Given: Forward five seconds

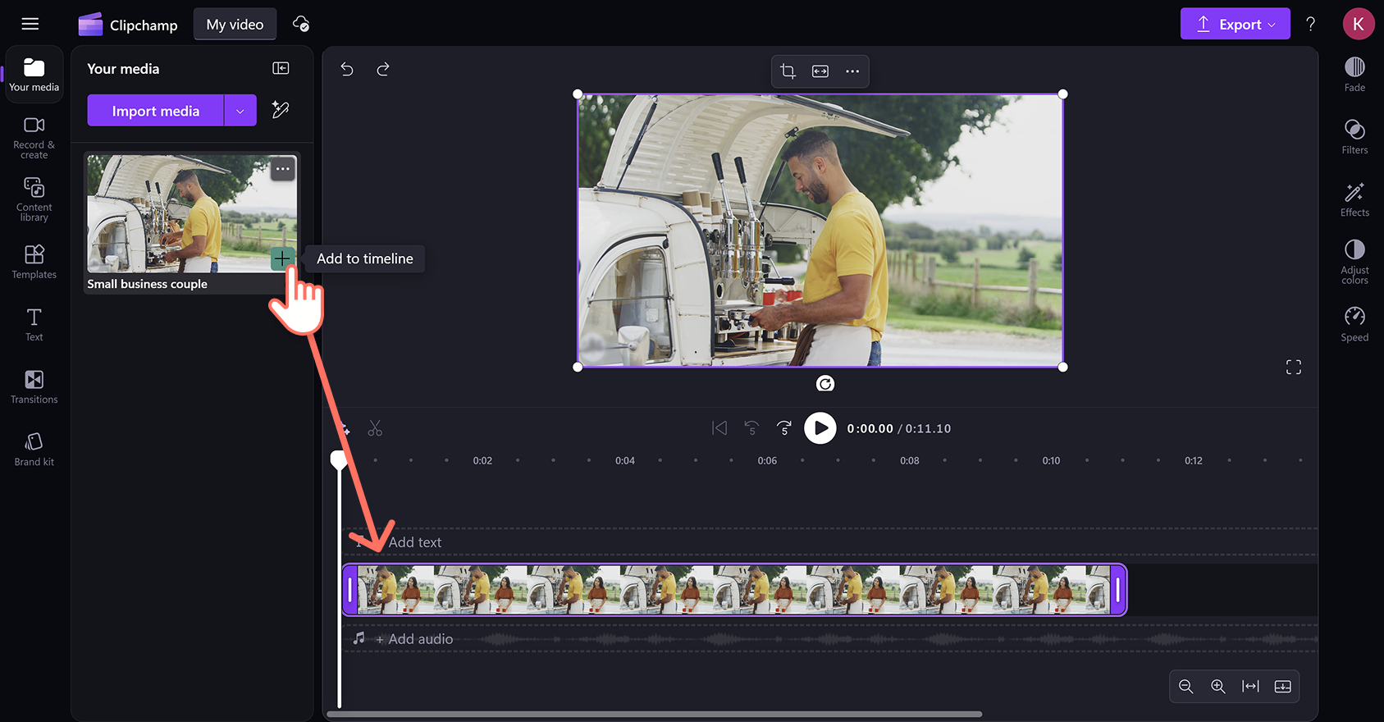Looking at the screenshot, I should coord(784,428).
